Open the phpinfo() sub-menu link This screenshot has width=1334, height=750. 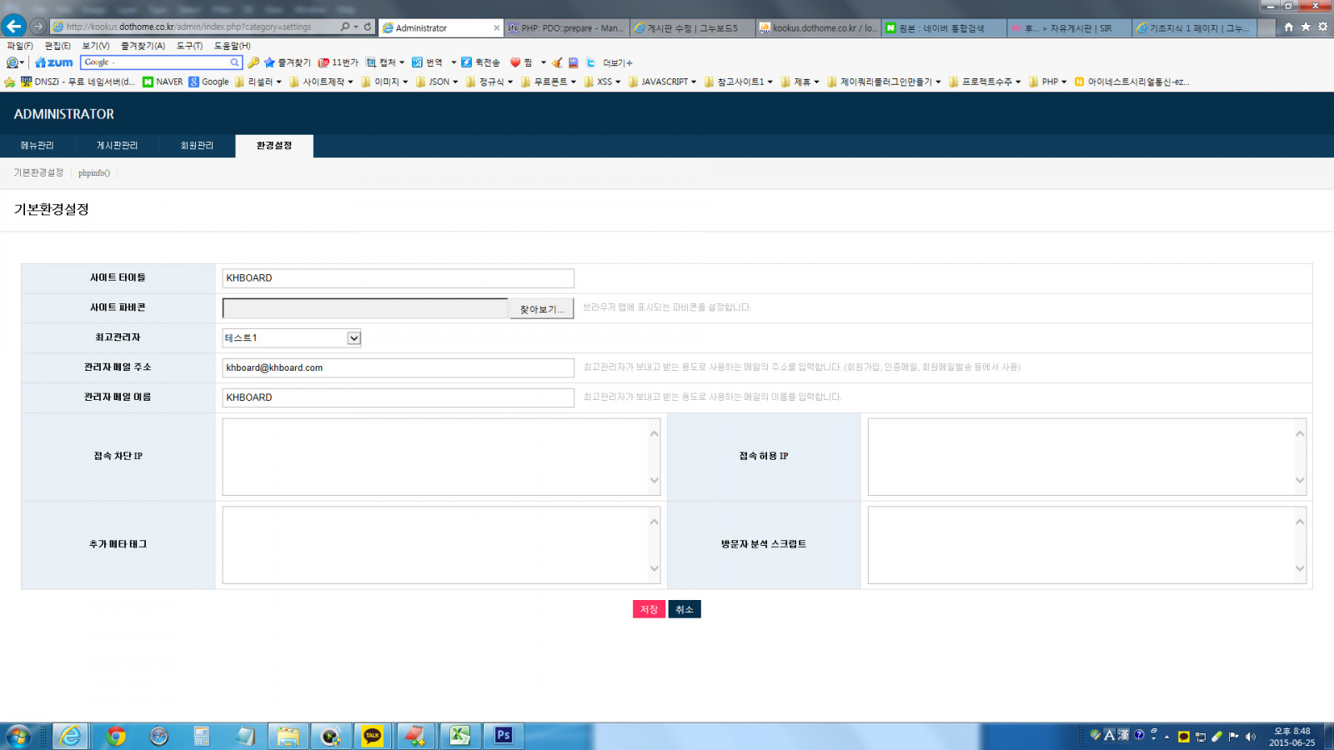pos(94,173)
